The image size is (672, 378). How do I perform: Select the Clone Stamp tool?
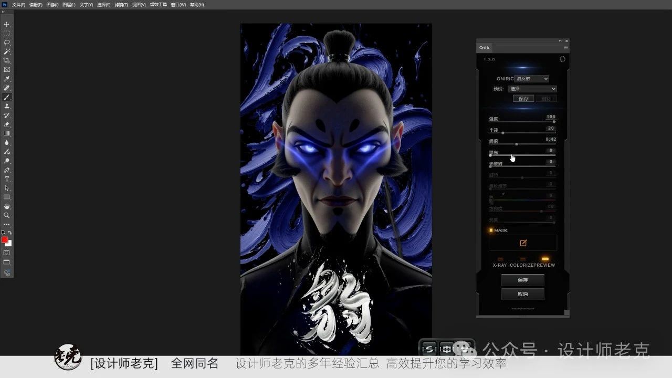(7, 106)
